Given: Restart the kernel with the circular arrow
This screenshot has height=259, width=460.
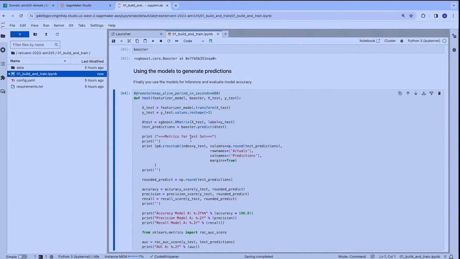Looking at the screenshot, I should (x=169, y=41).
